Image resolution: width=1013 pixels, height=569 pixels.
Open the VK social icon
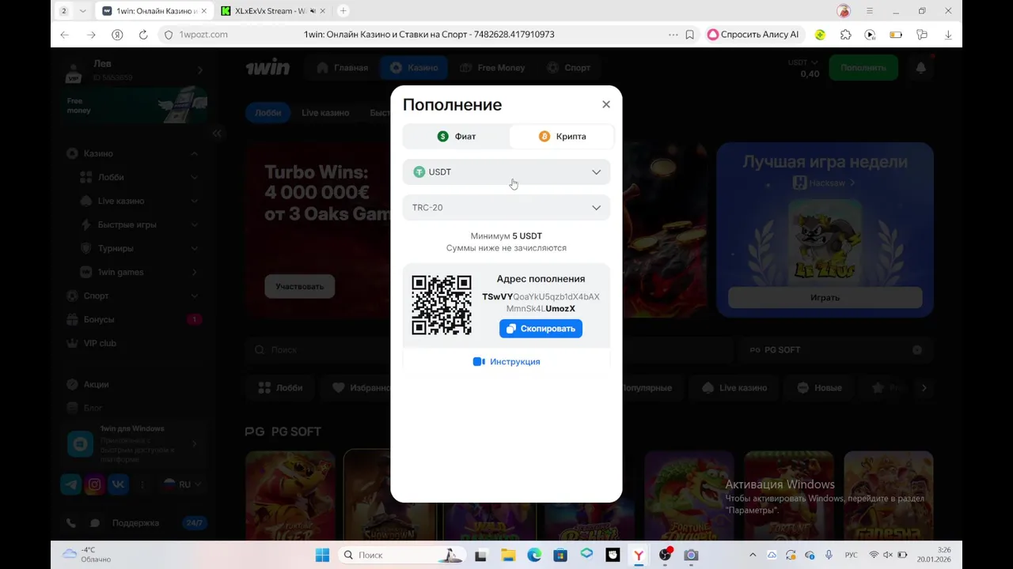pyautogui.click(x=119, y=484)
